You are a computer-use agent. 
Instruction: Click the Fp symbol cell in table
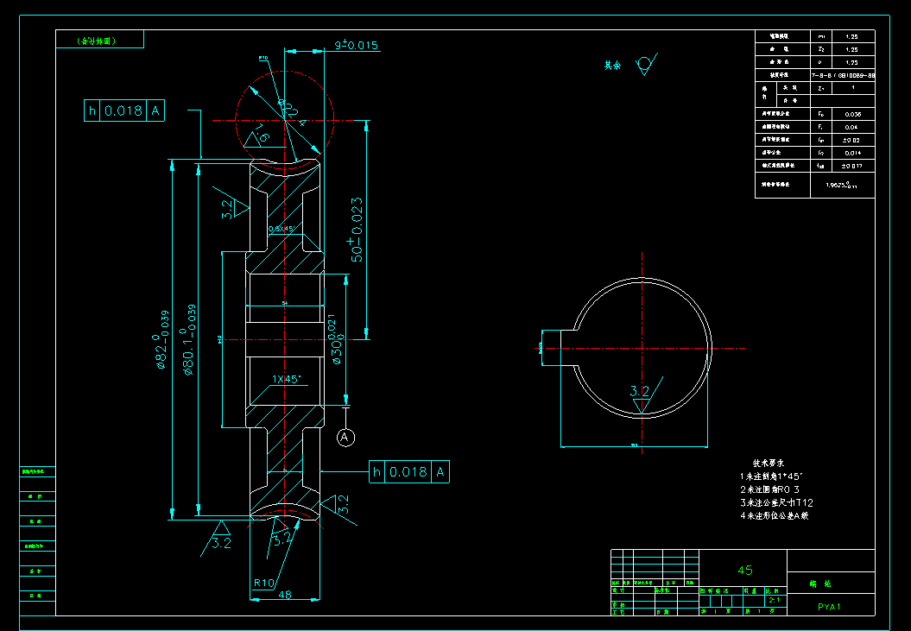click(x=821, y=114)
